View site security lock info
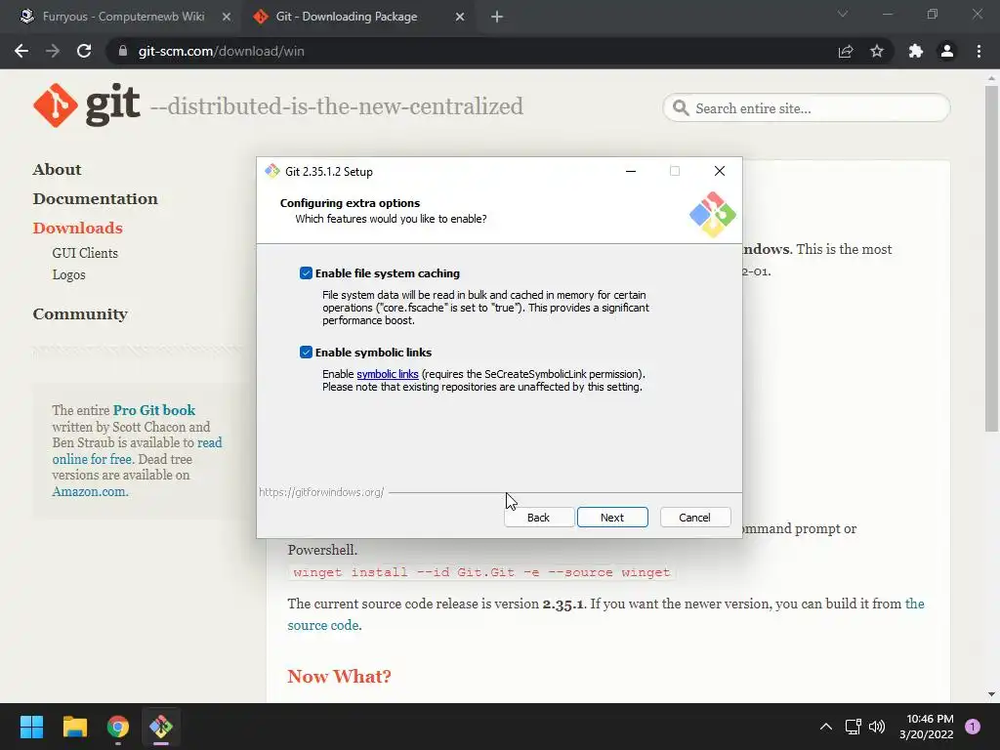The image size is (1000, 750). pyautogui.click(x=122, y=51)
